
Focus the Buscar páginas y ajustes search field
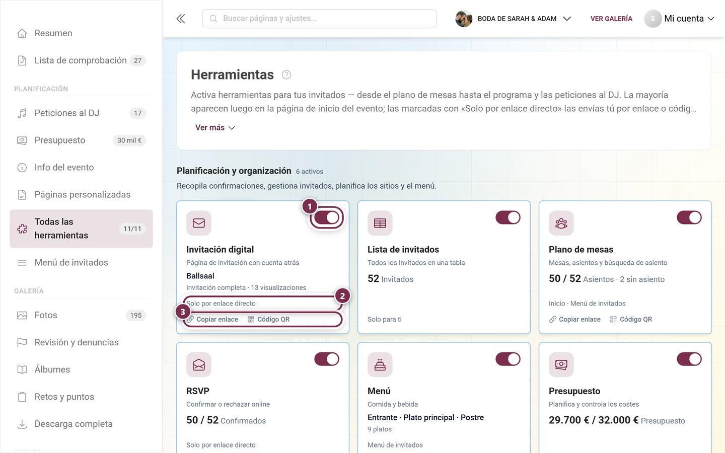319,19
